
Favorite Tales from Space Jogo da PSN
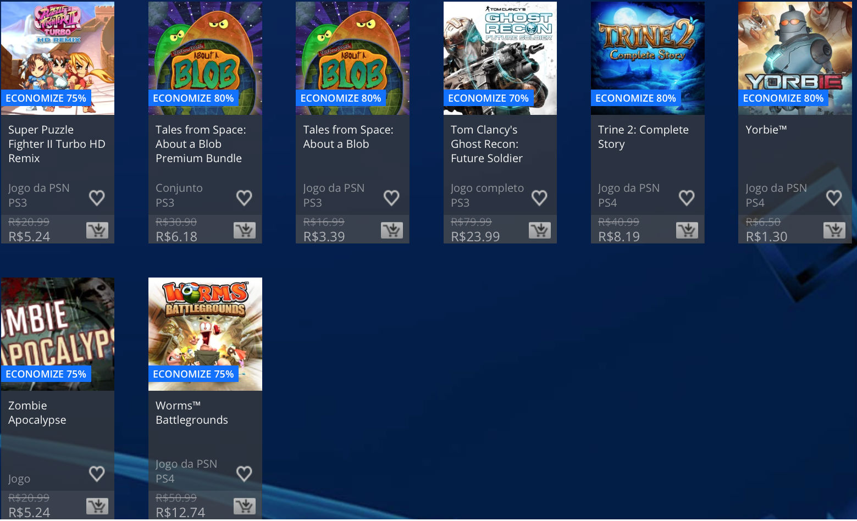point(391,198)
